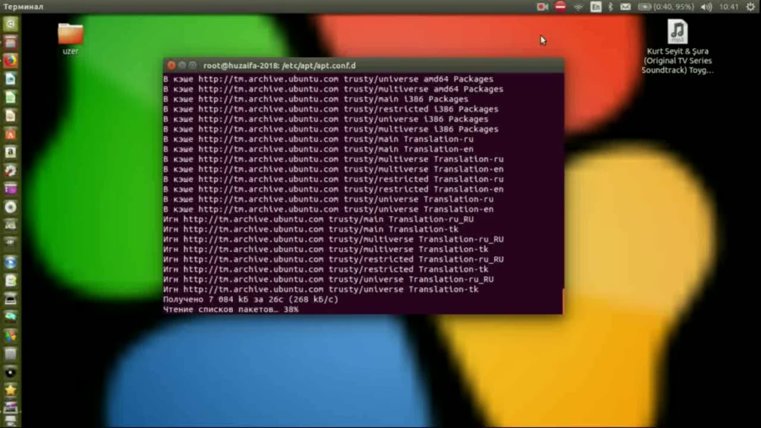Open System Settings wrench icon in dock
The height and width of the screenshot is (428, 761).
click(x=10, y=171)
